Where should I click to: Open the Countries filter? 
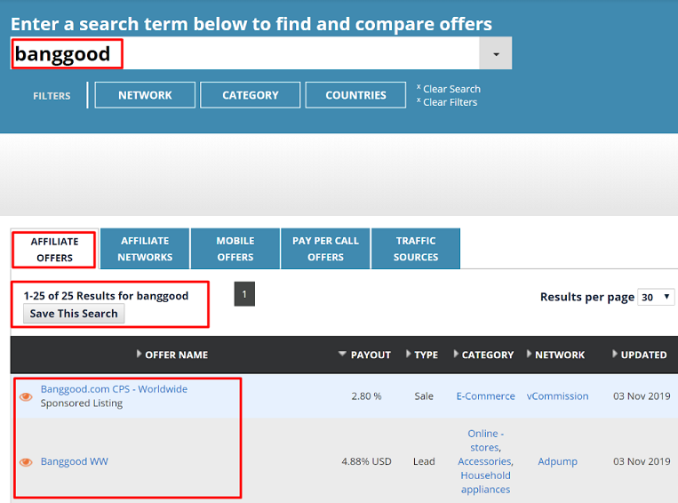tap(355, 95)
